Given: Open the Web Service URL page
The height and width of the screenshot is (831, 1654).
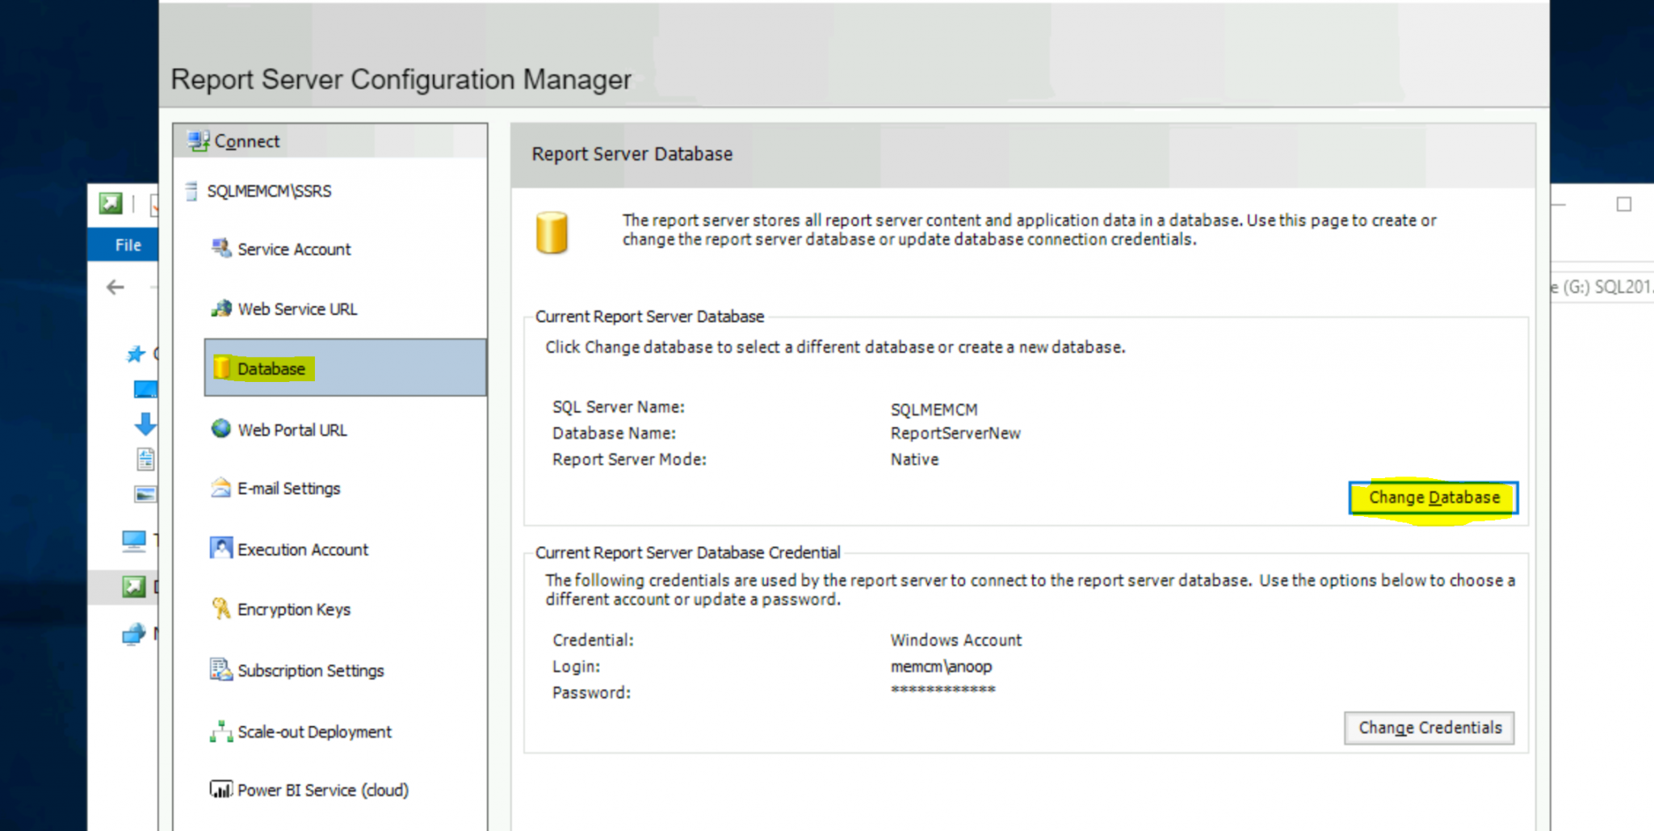Looking at the screenshot, I should (x=297, y=308).
